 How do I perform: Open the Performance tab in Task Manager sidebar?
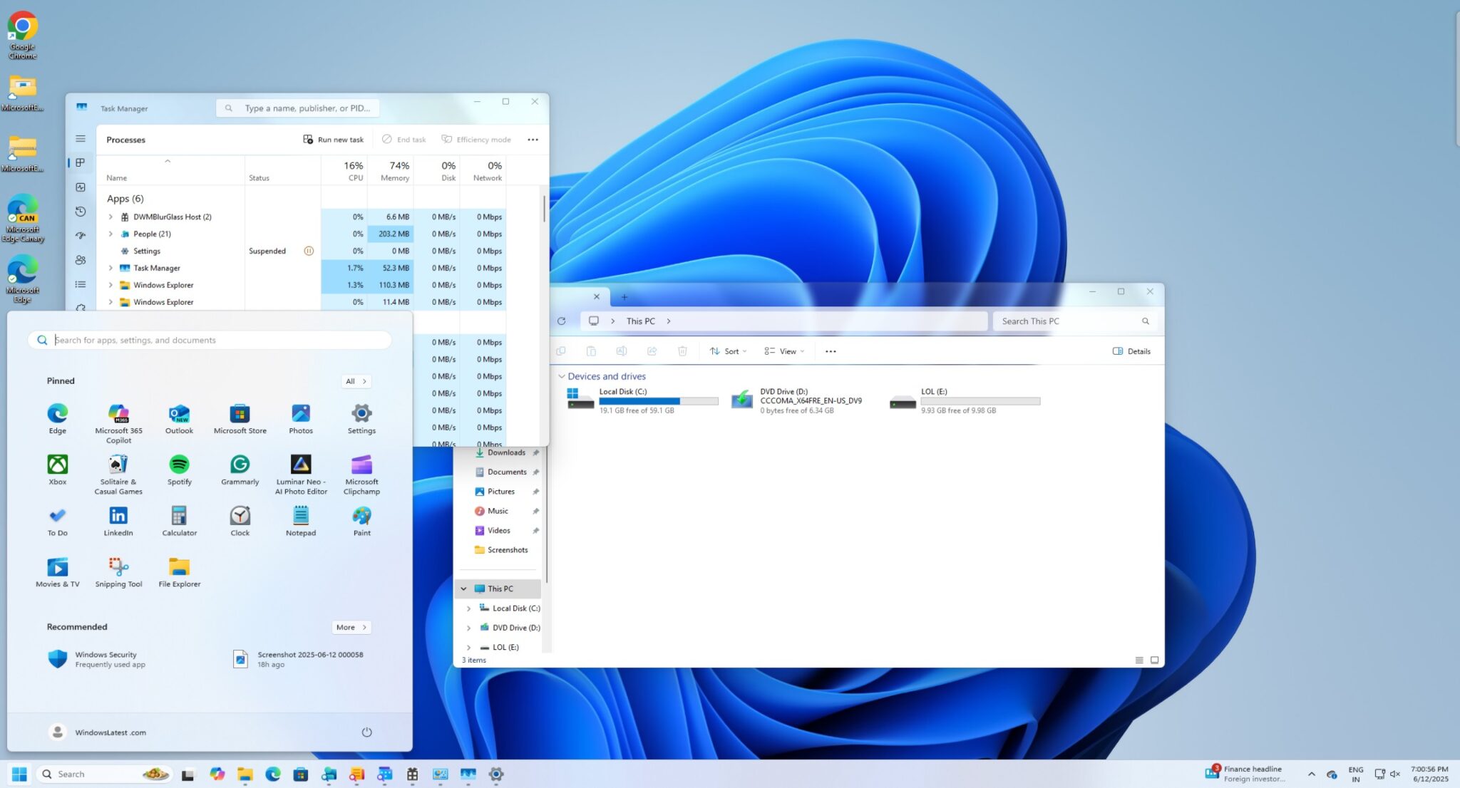click(x=80, y=187)
